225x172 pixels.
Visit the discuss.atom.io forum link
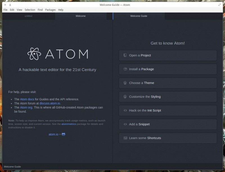point(50,103)
